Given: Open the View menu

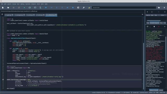Looking at the screenshot, I should (x=42, y=4).
